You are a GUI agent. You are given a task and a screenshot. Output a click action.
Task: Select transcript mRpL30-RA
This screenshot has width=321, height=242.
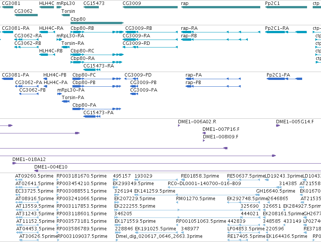tap(70, 36)
